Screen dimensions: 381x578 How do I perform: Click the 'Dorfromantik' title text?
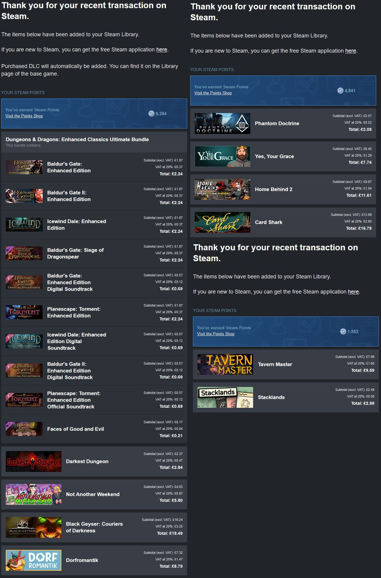[x=82, y=560]
